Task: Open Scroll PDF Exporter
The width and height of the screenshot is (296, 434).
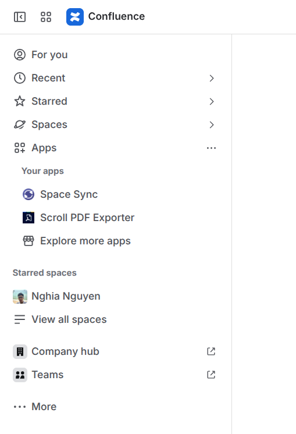Action: click(120, 218)
